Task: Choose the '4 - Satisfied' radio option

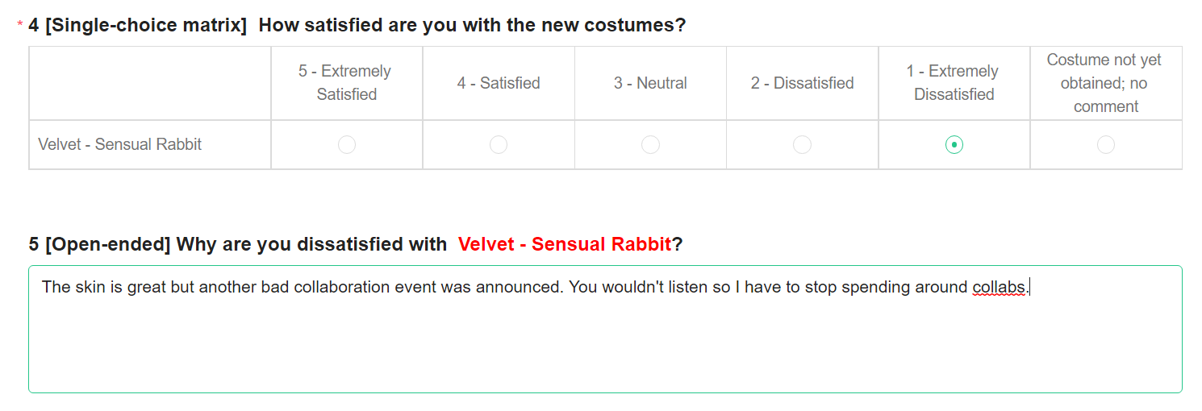Action: 499,145
